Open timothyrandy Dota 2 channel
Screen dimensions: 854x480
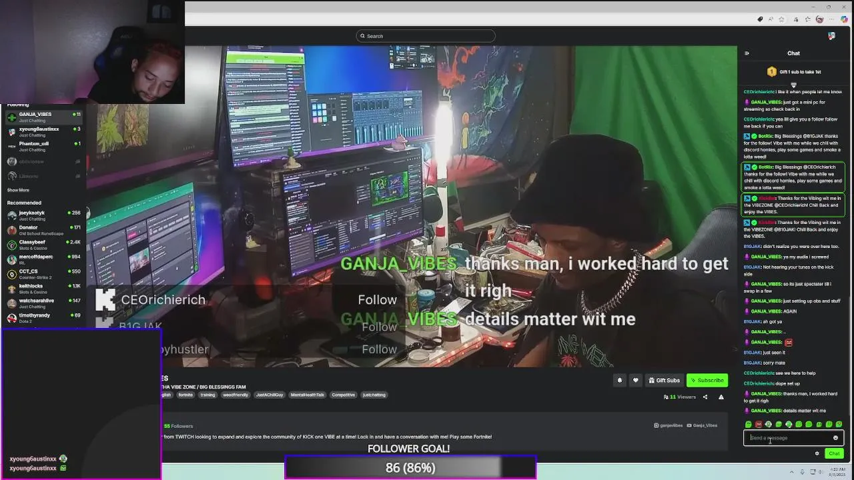tap(43, 317)
